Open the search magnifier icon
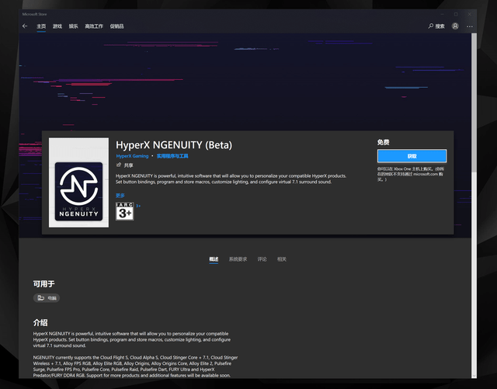The height and width of the screenshot is (389, 497). pyautogui.click(x=431, y=26)
